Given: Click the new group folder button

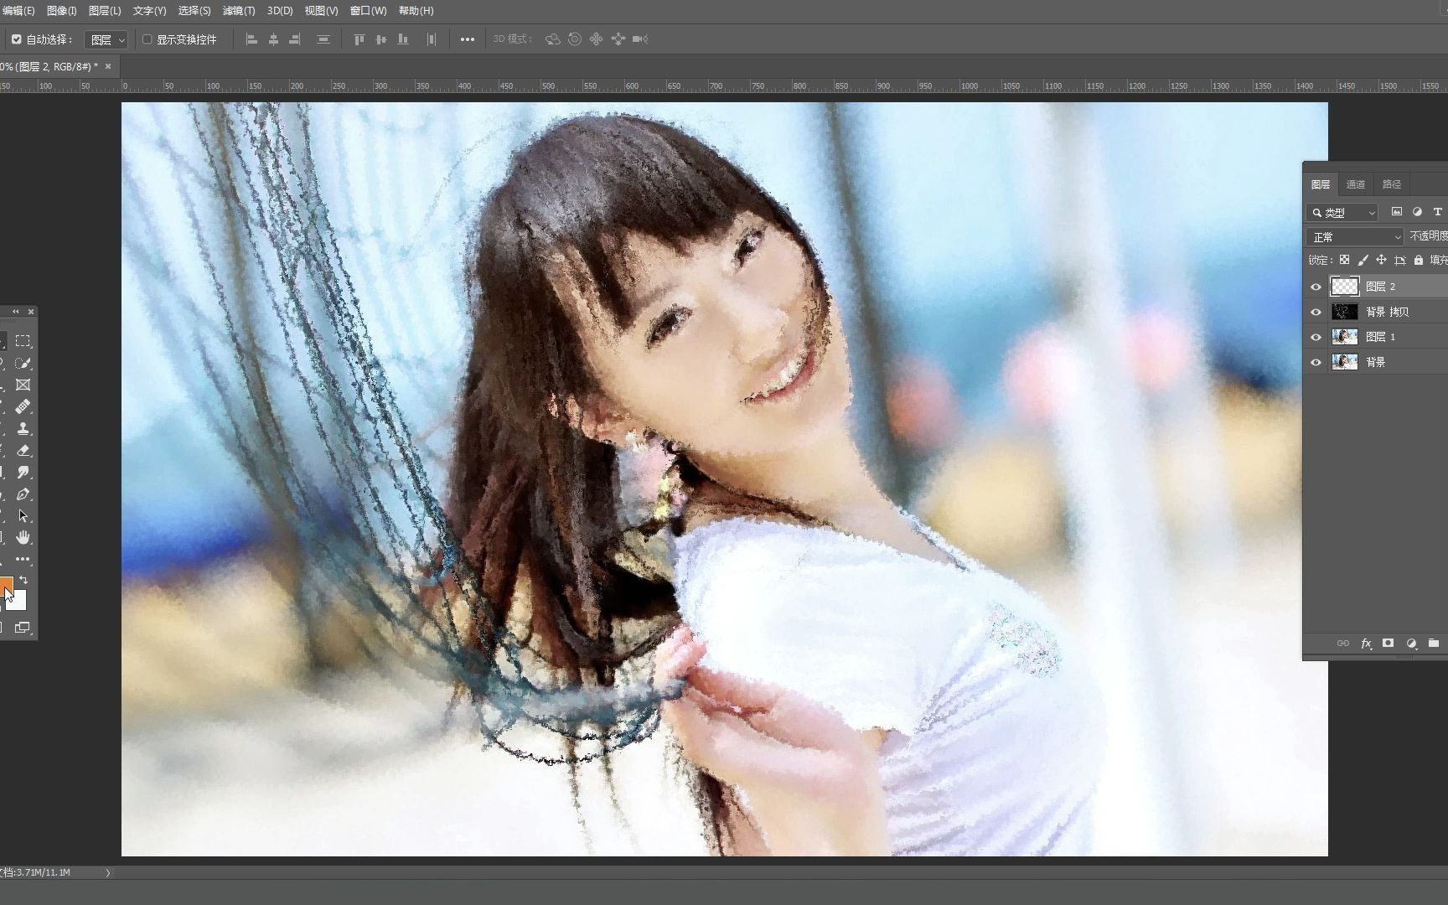Looking at the screenshot, I should point(1434,644).
